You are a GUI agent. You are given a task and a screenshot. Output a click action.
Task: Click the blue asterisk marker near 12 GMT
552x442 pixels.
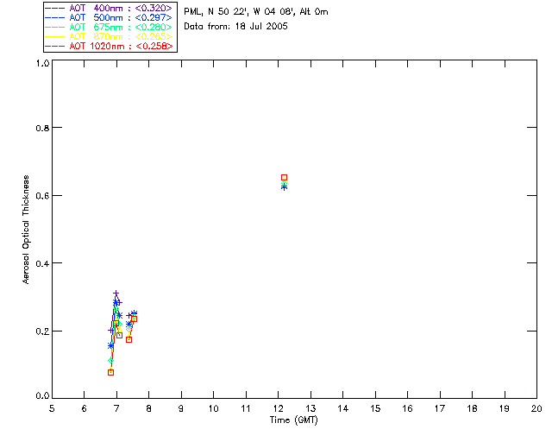pos(284,187)
